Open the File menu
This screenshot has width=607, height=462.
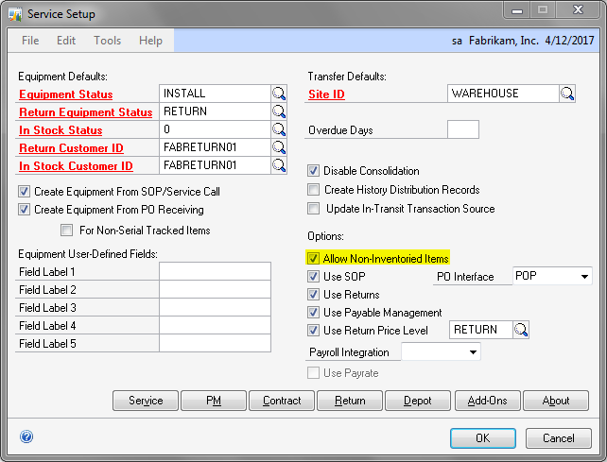pos(30,41)
